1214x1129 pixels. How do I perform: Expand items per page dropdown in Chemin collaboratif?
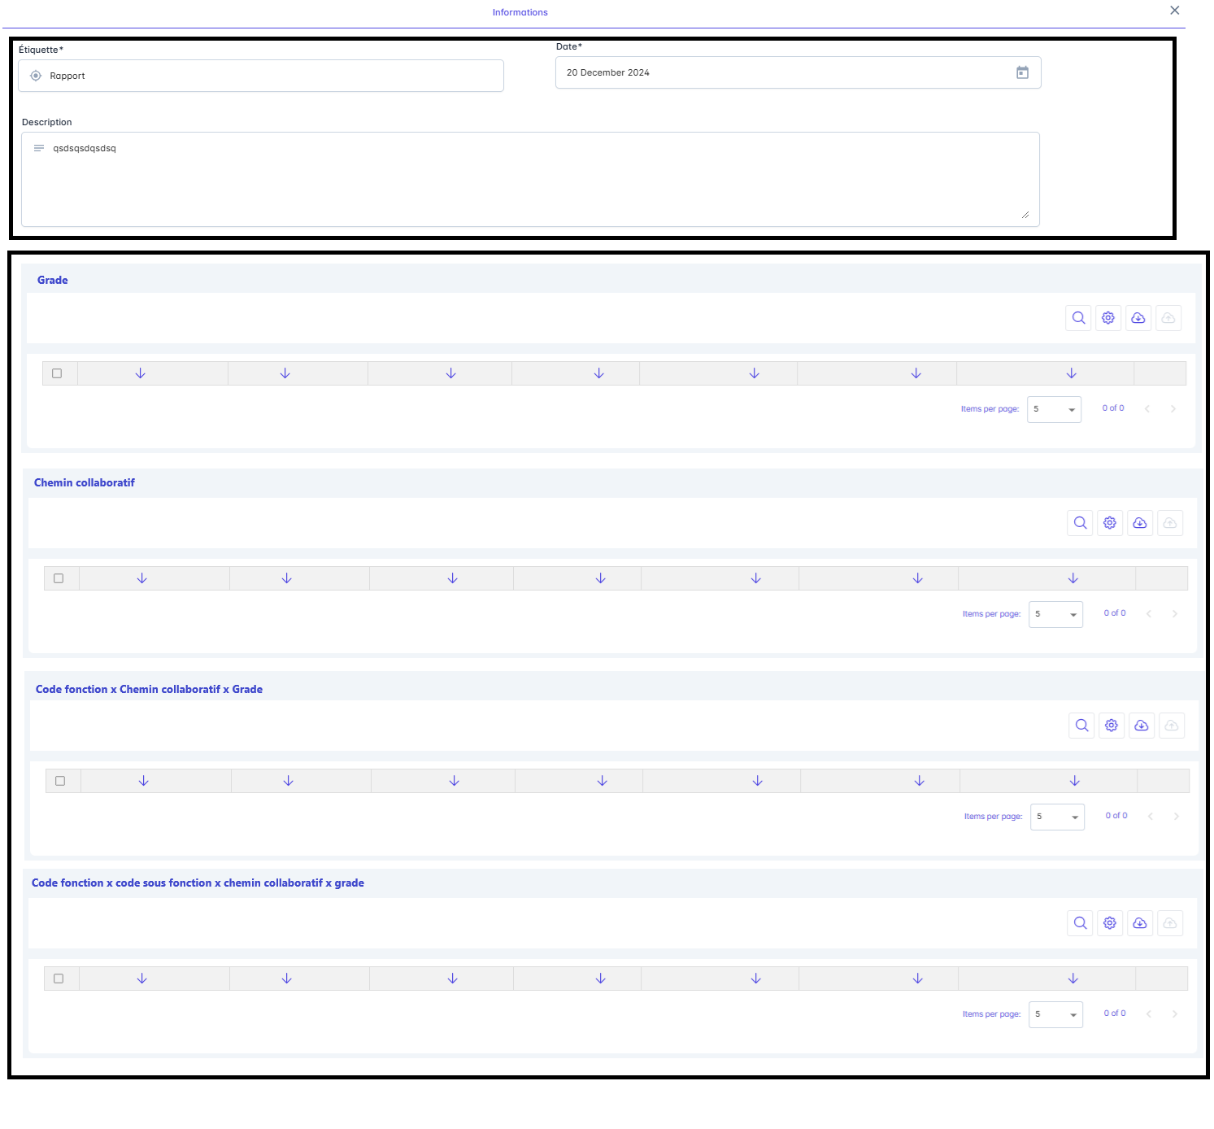[1055, 614]
